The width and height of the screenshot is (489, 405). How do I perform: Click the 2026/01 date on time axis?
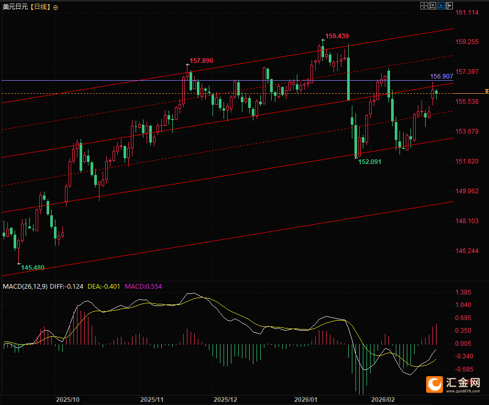pos(306,399)
